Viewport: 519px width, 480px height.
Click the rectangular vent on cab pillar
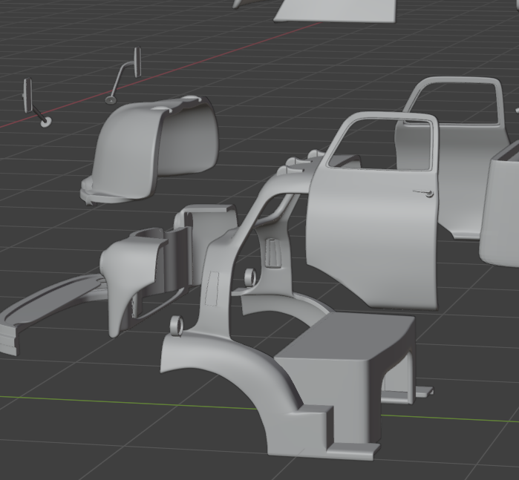(x=273, y=254)
